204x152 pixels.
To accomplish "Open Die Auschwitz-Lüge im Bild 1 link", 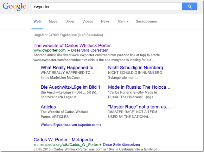I will point(70,87).
